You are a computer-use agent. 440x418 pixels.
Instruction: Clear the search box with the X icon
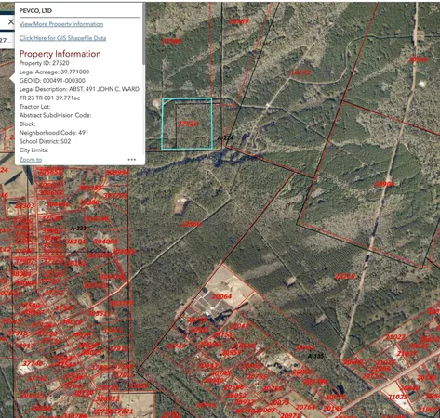tap(11, 22)
